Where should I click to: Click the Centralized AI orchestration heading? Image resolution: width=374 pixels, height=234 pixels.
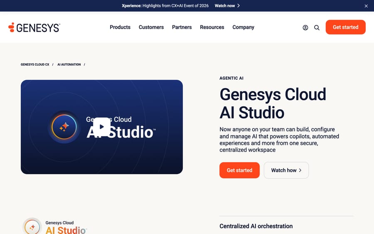click(256, 226)
